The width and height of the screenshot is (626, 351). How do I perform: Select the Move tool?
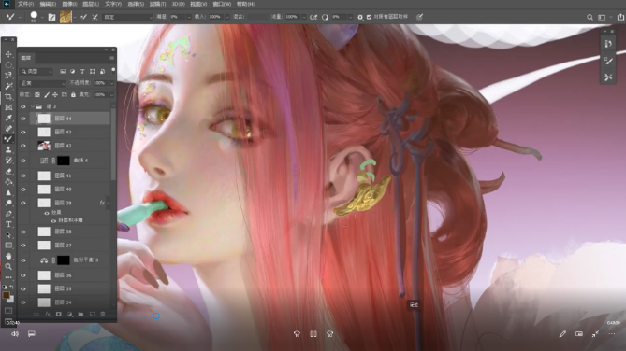pyautogui.click(x=8, y=54)
